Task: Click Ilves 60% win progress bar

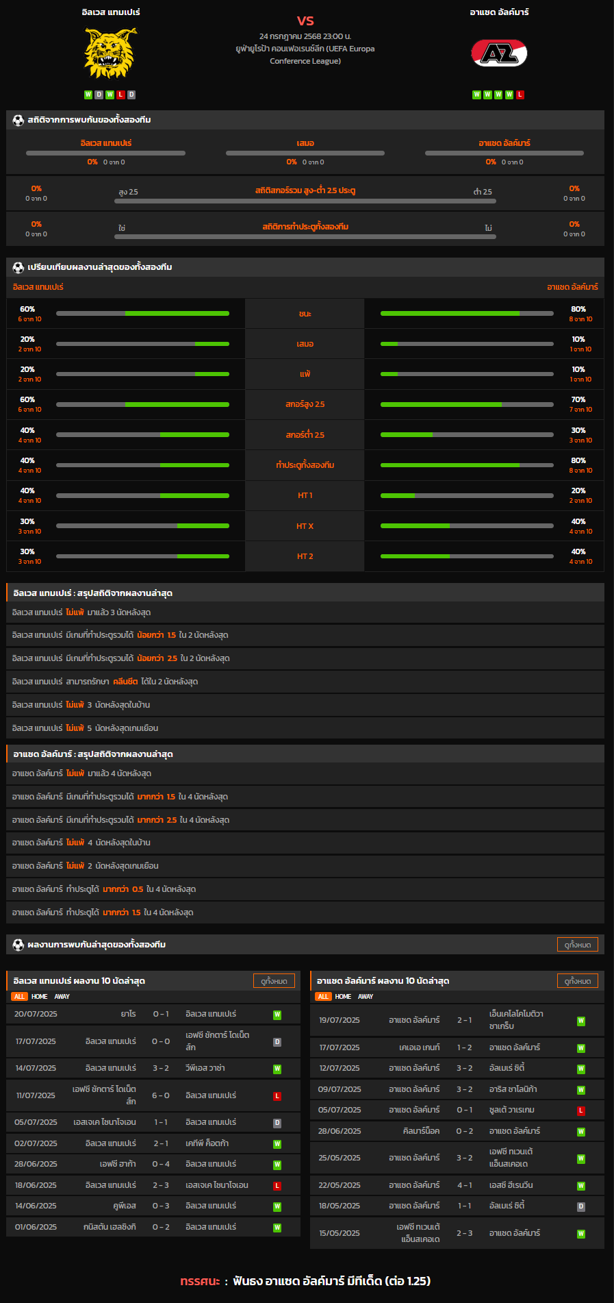Action: coord(142,314)
